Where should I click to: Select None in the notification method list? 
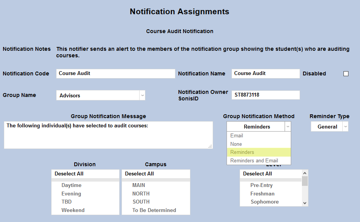[236, 144]
